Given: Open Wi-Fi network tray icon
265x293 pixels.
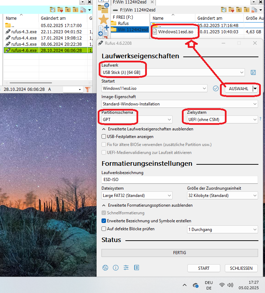Looking at the screenshot, I should [222, 285].
